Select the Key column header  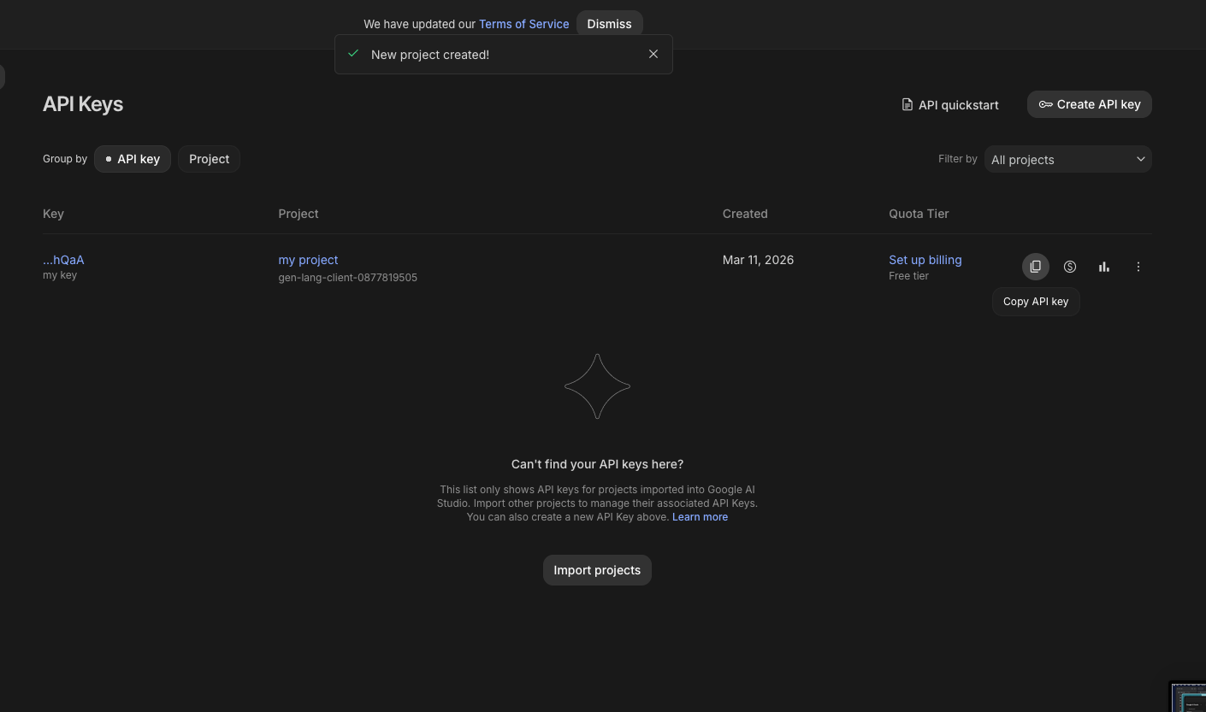tap(53, 214)
